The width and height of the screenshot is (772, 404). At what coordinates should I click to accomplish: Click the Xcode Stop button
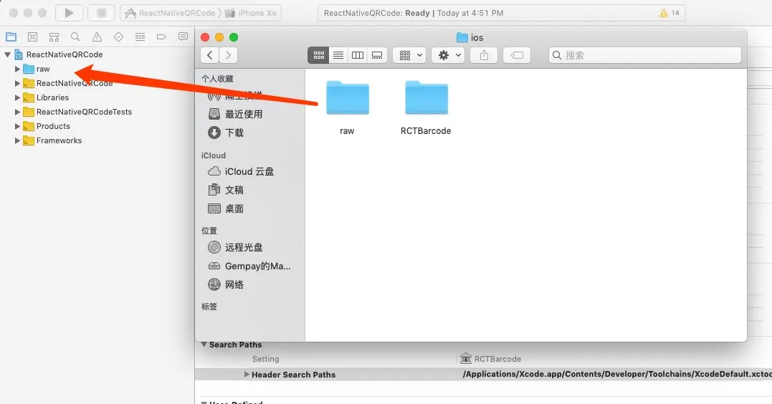[x=101, y=13]
